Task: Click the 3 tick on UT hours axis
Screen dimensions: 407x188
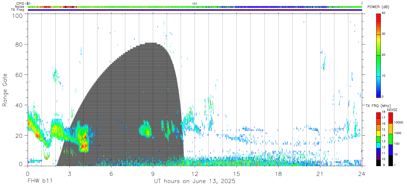Action: (69, 174)
